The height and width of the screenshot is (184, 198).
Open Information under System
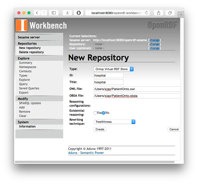(x=27, y=127)
